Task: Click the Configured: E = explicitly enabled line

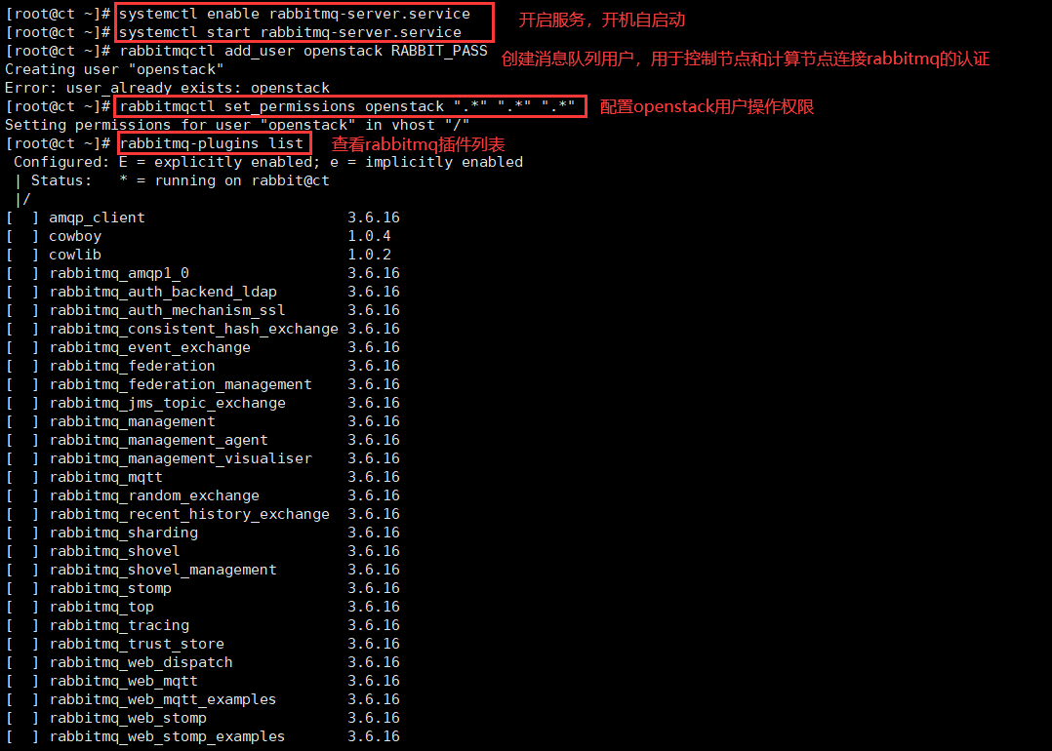Action: tap(268, 162)
